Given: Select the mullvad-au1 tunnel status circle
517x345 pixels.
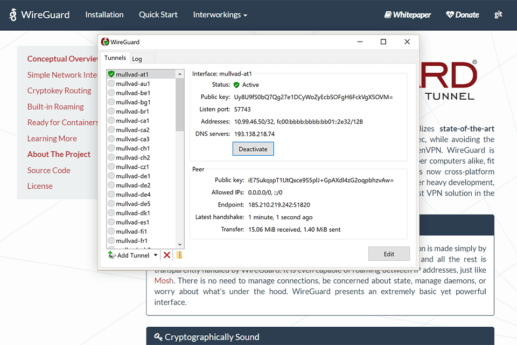Looking at the screenshot, I should 111,84.
